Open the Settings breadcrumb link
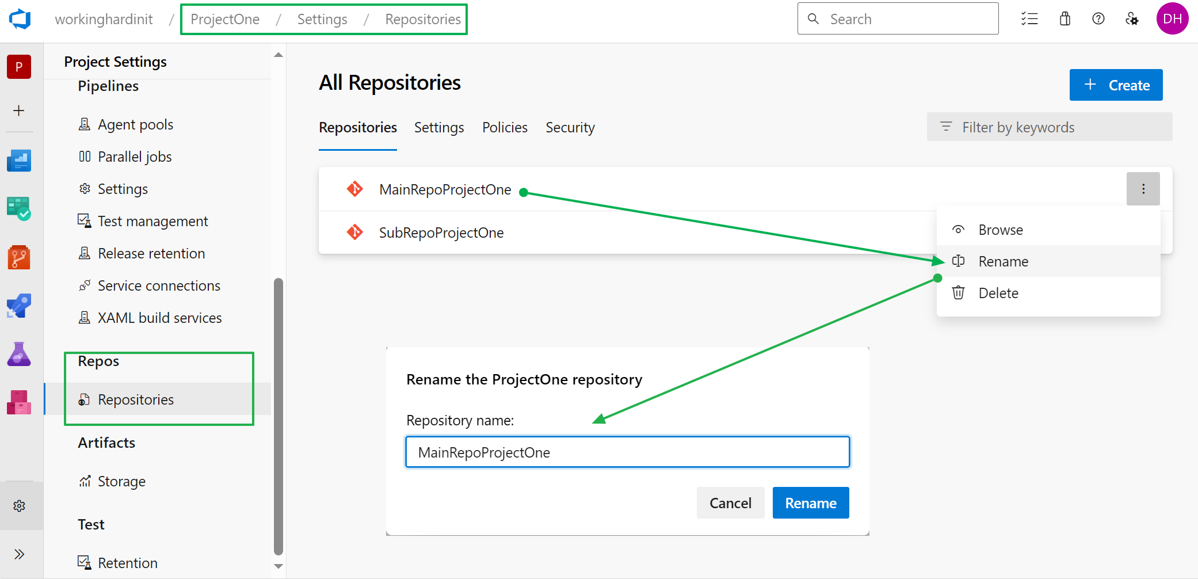 click(x=322, y=19)
